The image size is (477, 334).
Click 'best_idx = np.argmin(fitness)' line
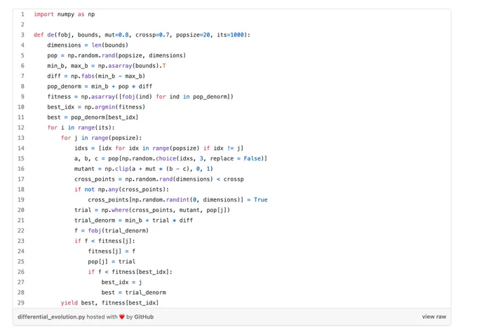(x=96, y=107)
